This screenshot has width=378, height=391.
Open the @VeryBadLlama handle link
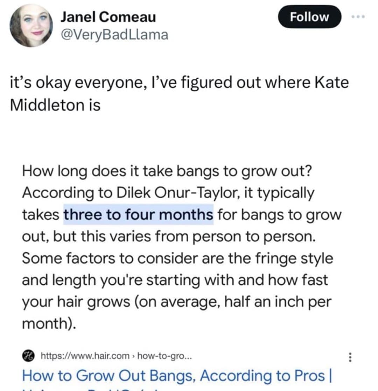pos(114,34)
